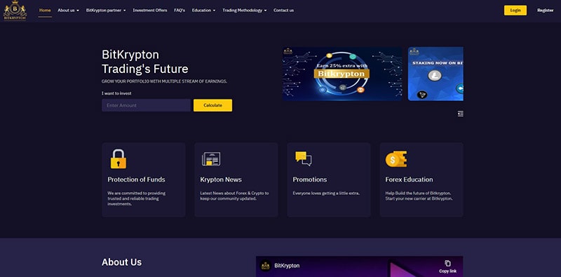Open the Home menu item
Image resolution: width=561 pixels, height=277 pixels.
(x=45, y=11)
